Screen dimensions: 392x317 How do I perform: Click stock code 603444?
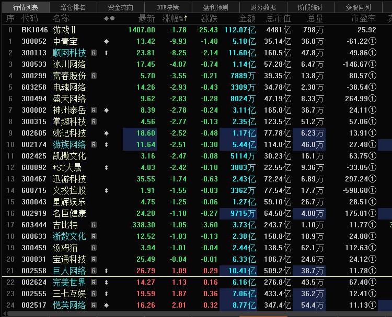(34, 225)
